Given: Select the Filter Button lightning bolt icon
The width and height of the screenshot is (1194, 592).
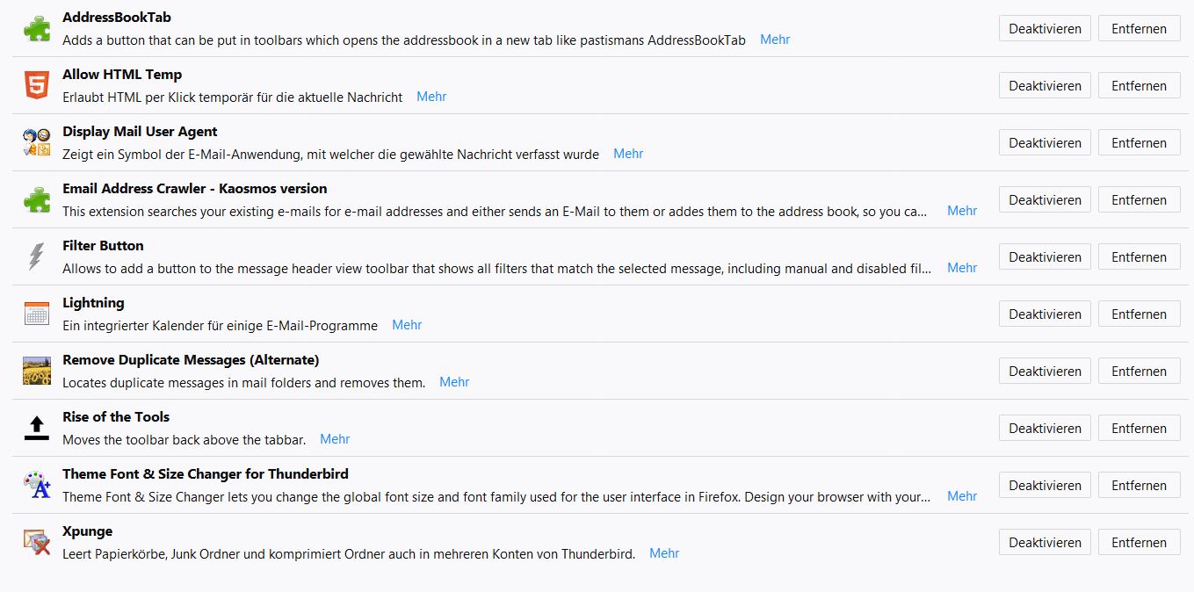Looking at the screenshot, I should [x=37, y=256].
